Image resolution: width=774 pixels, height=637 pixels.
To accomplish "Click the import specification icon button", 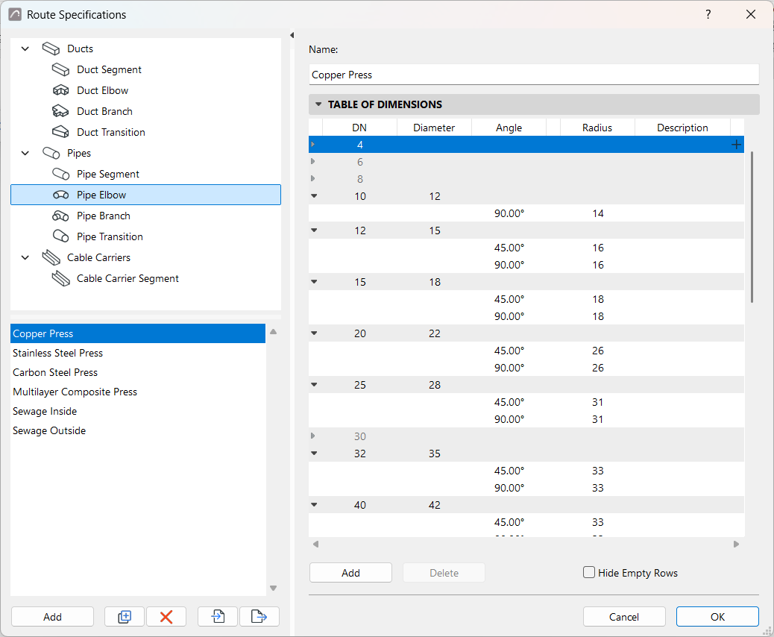I will 218,617.
